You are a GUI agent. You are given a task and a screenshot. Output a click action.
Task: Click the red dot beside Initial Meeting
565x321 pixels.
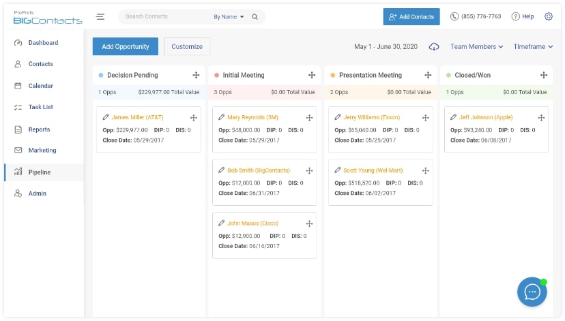(x=216, y=75)
